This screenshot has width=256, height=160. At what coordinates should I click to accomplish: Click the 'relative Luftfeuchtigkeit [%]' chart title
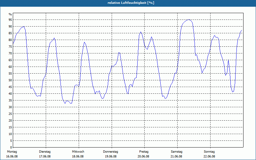point(131,3)
